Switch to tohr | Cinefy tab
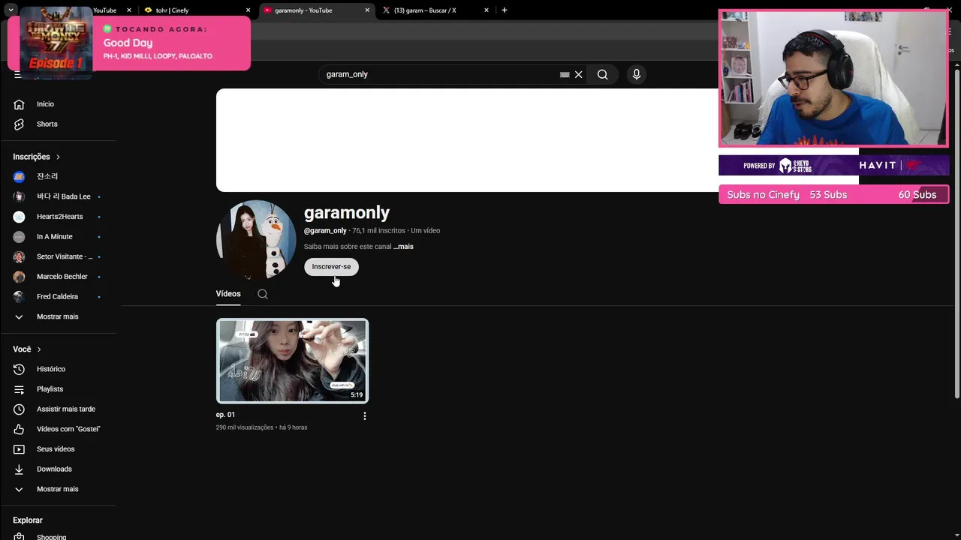Viewport: 961px width, 540px height. click(197, 10)
